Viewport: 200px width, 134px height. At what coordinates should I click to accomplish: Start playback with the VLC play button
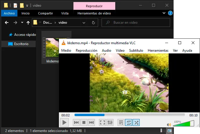pos(64,122)
